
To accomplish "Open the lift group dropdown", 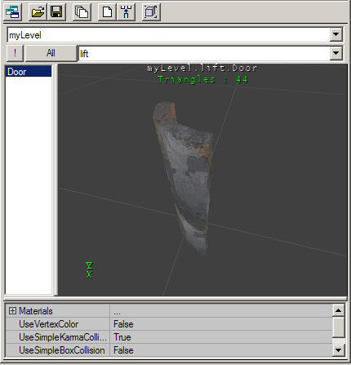I will (336, 53).
